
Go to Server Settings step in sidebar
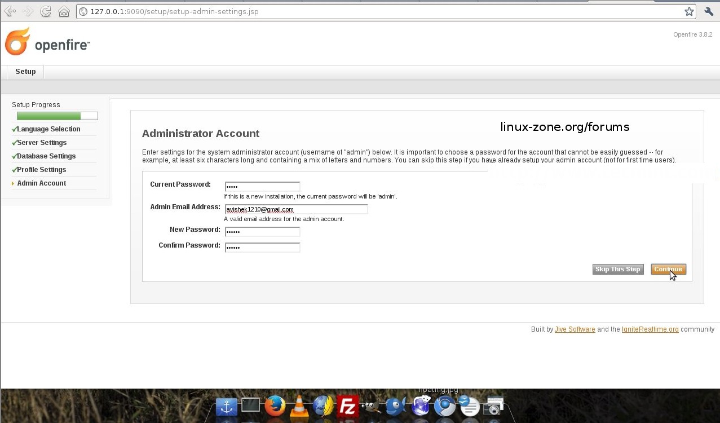click(x=42, y=143)
